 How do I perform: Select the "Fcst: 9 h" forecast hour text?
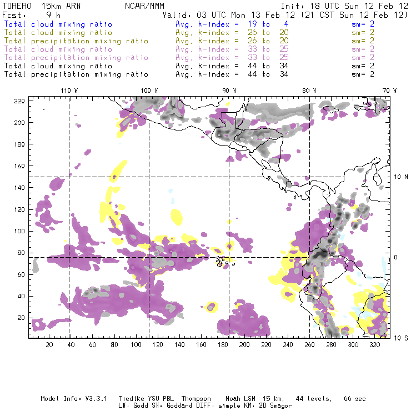[x=32, y=15]
